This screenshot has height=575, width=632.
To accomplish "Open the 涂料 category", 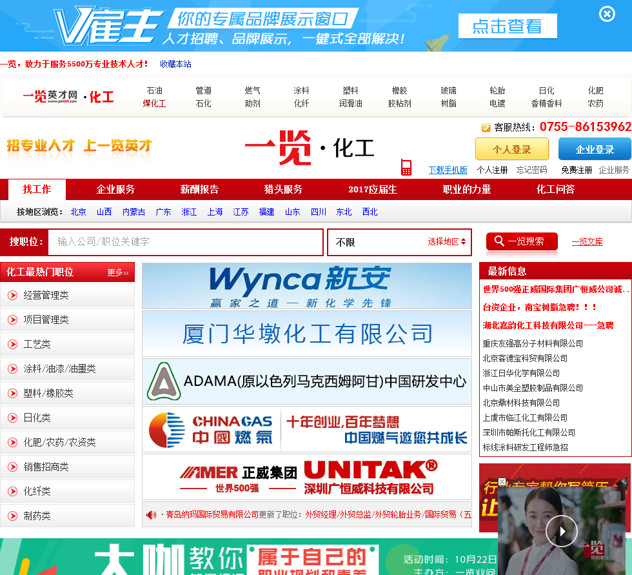I will tap(301, 90).
